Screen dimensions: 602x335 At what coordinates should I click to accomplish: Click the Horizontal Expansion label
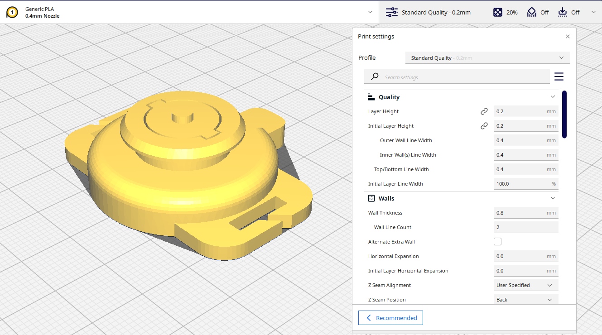point(394,256)
